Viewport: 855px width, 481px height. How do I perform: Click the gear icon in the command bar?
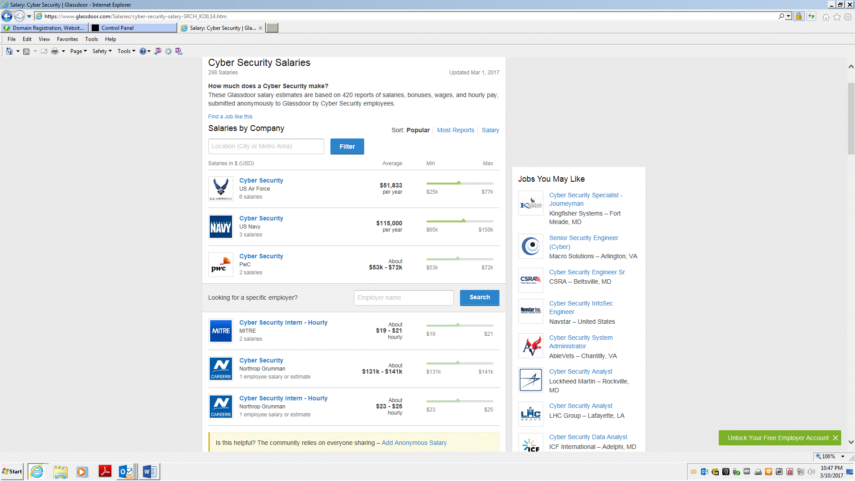(168, 51)
